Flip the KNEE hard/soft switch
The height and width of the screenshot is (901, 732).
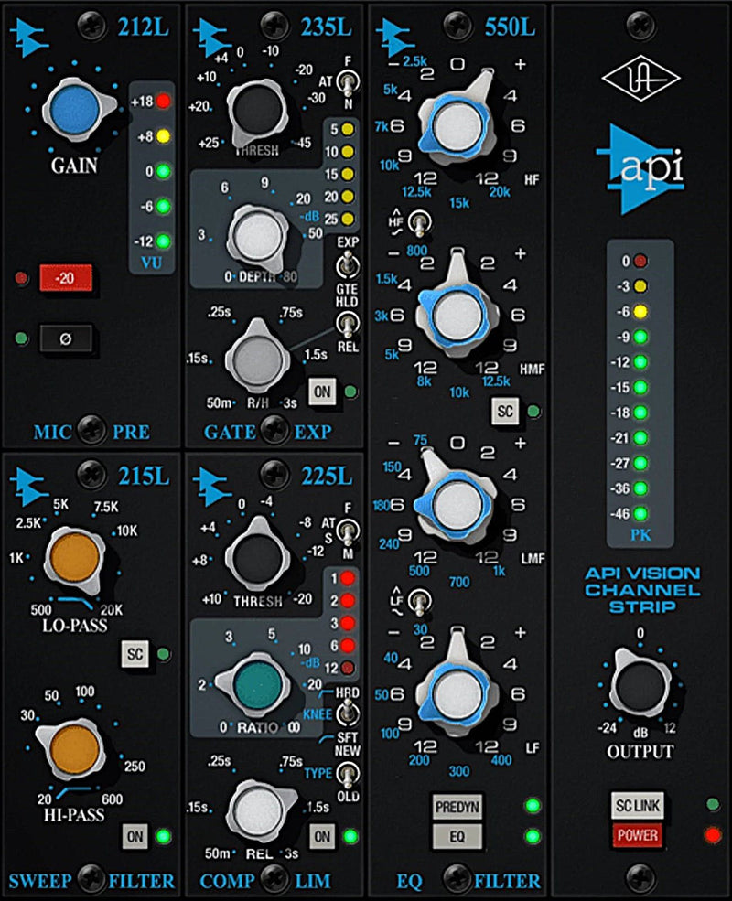coord(347,714)
